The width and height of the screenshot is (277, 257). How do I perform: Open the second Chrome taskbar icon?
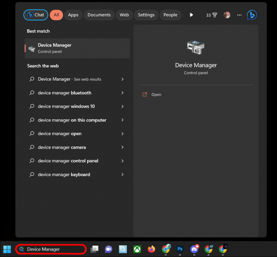click(209, 249)
